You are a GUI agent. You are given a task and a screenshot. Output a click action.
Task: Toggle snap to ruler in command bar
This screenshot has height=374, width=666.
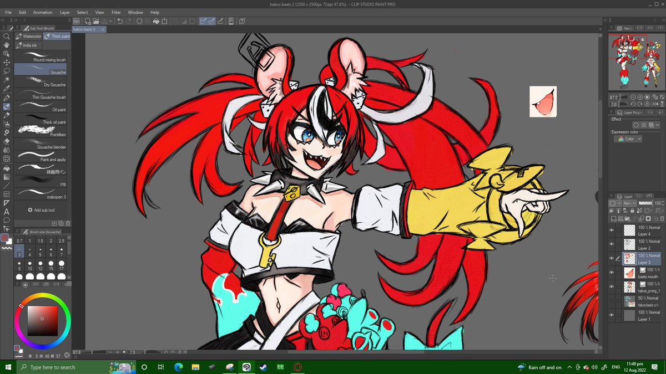pyautogui.click(x=203, y=21)
